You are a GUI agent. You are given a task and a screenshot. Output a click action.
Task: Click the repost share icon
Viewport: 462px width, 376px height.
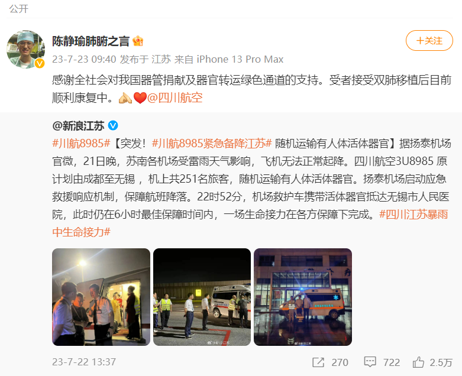318,362
